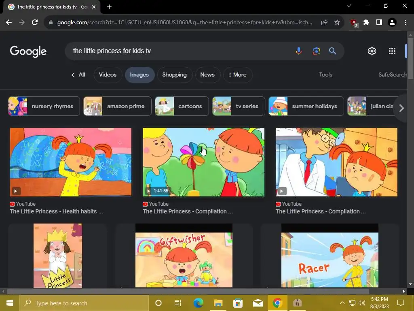Switch to the News tab
This screenshot has width=414, height=311.
[207, 75]
